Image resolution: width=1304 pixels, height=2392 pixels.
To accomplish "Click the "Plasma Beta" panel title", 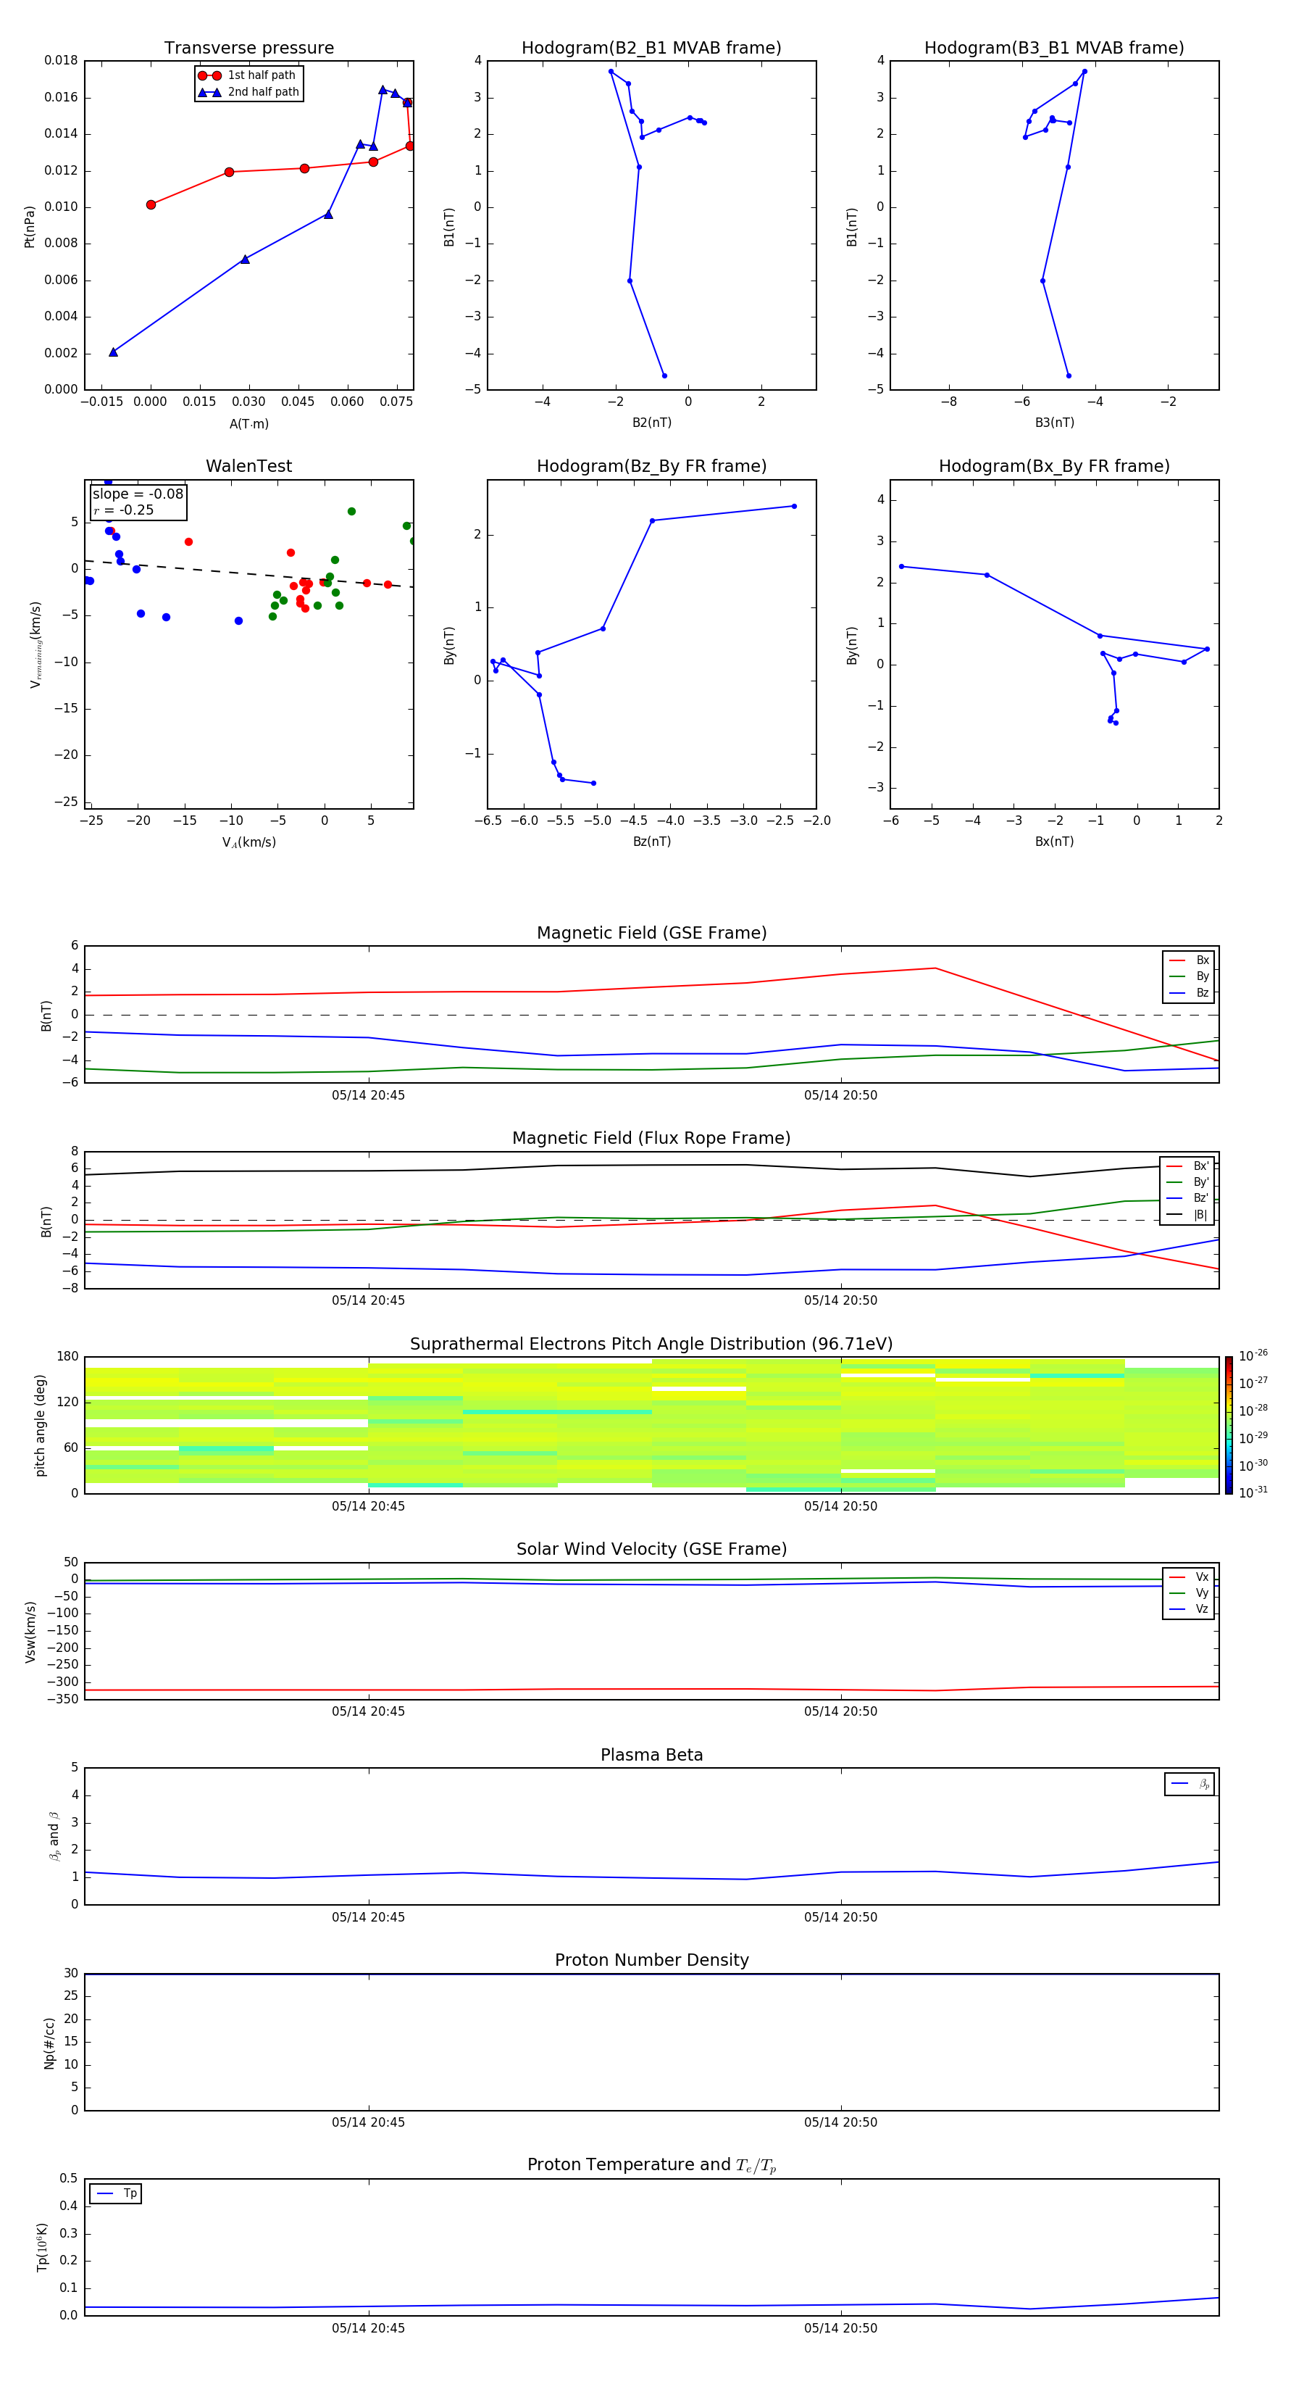I will [651, 1755].
